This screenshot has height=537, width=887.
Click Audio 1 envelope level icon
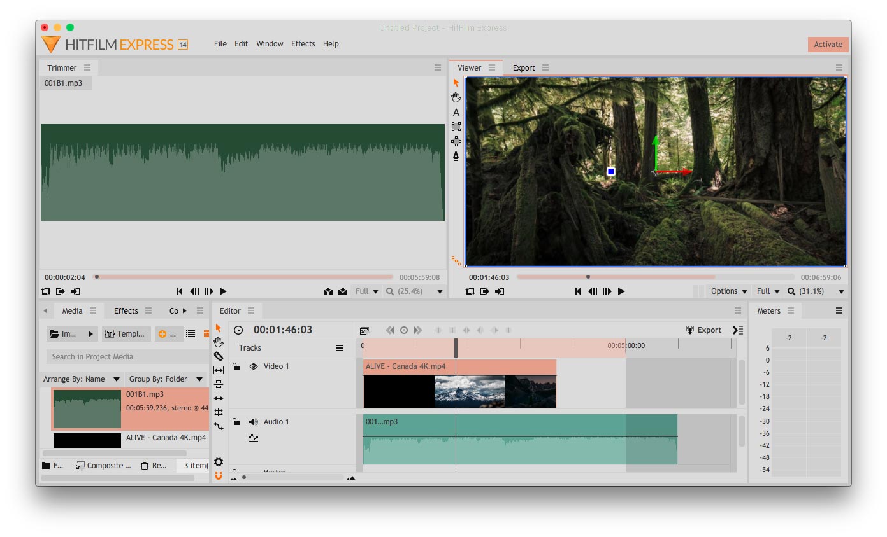pyautogui.click(x=253, y=437)
